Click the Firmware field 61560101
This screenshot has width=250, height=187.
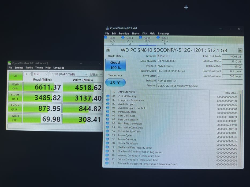coord(176,56)
